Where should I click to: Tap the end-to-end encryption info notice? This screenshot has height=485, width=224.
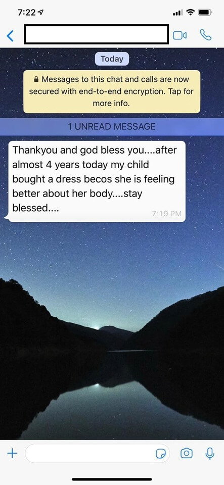pyautogui.click(x=112, y=91)
